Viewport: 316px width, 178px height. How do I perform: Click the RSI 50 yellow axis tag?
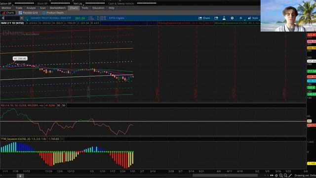(309, 121)
